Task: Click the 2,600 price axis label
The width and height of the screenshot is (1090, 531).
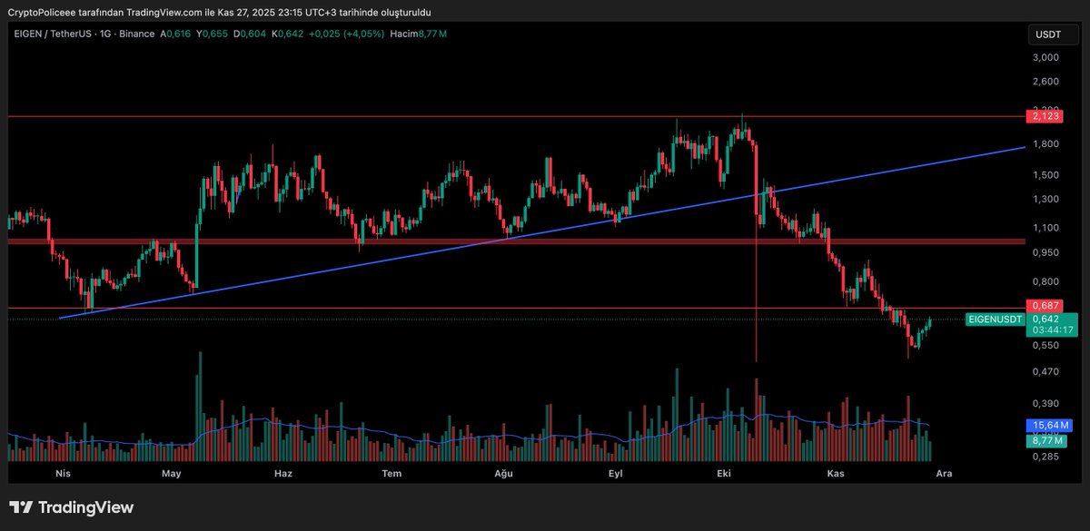Action: (x=1046, y=82)
